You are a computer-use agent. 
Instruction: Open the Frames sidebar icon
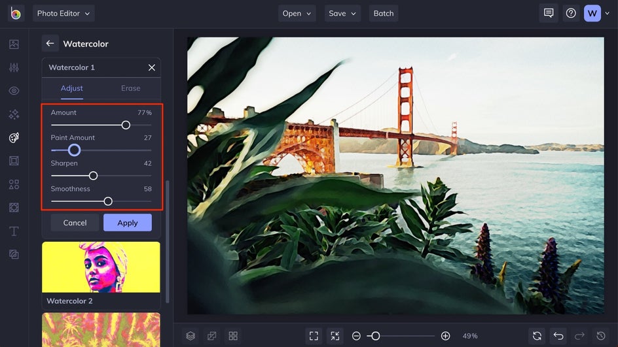(14, 161)
